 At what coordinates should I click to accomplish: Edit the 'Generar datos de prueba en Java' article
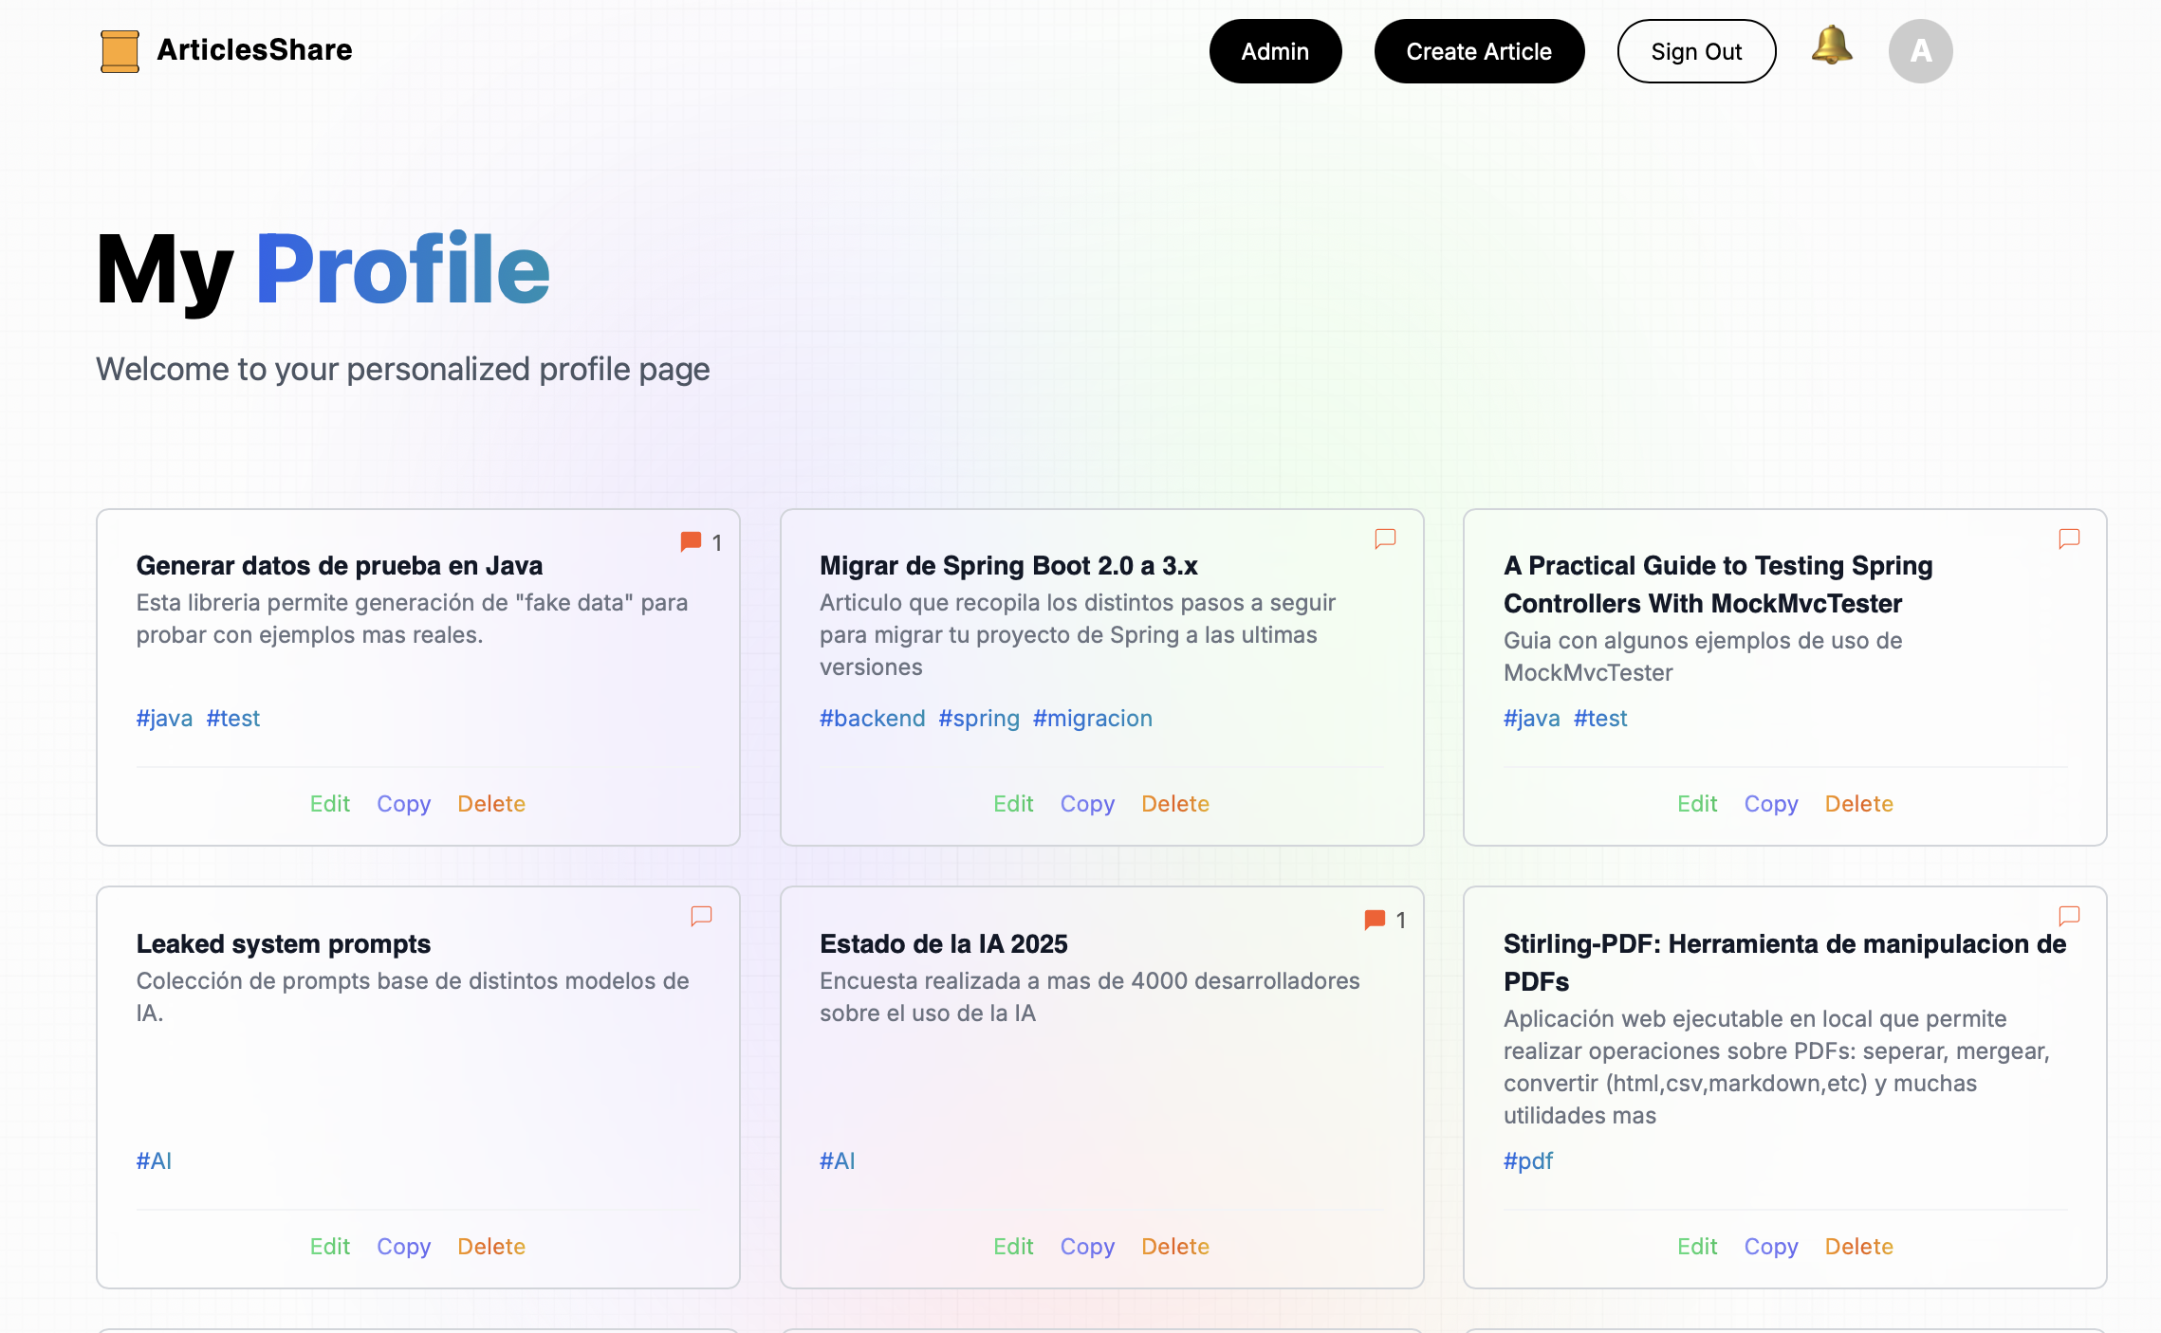click(x=329, y=804)
